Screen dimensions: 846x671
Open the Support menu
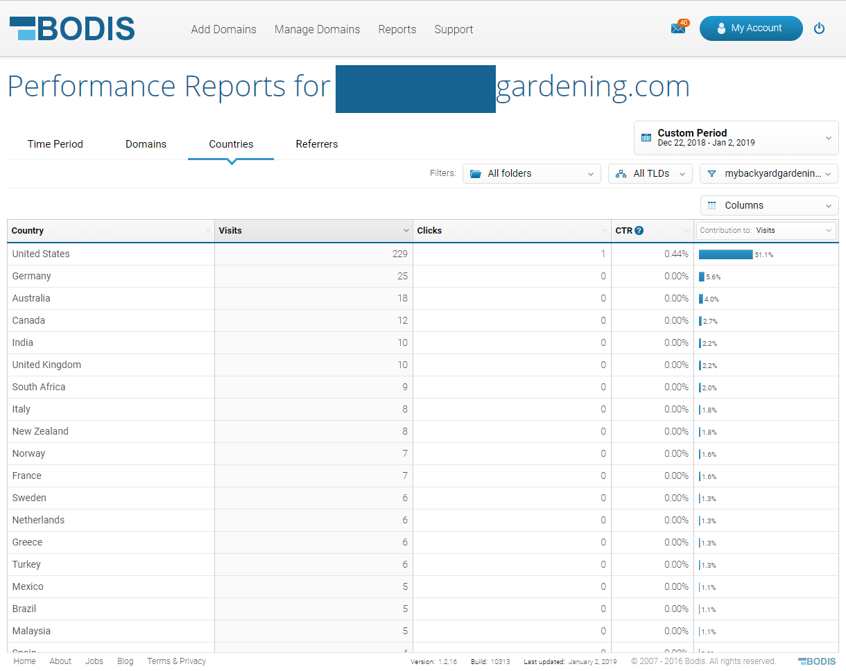point(454,29)
